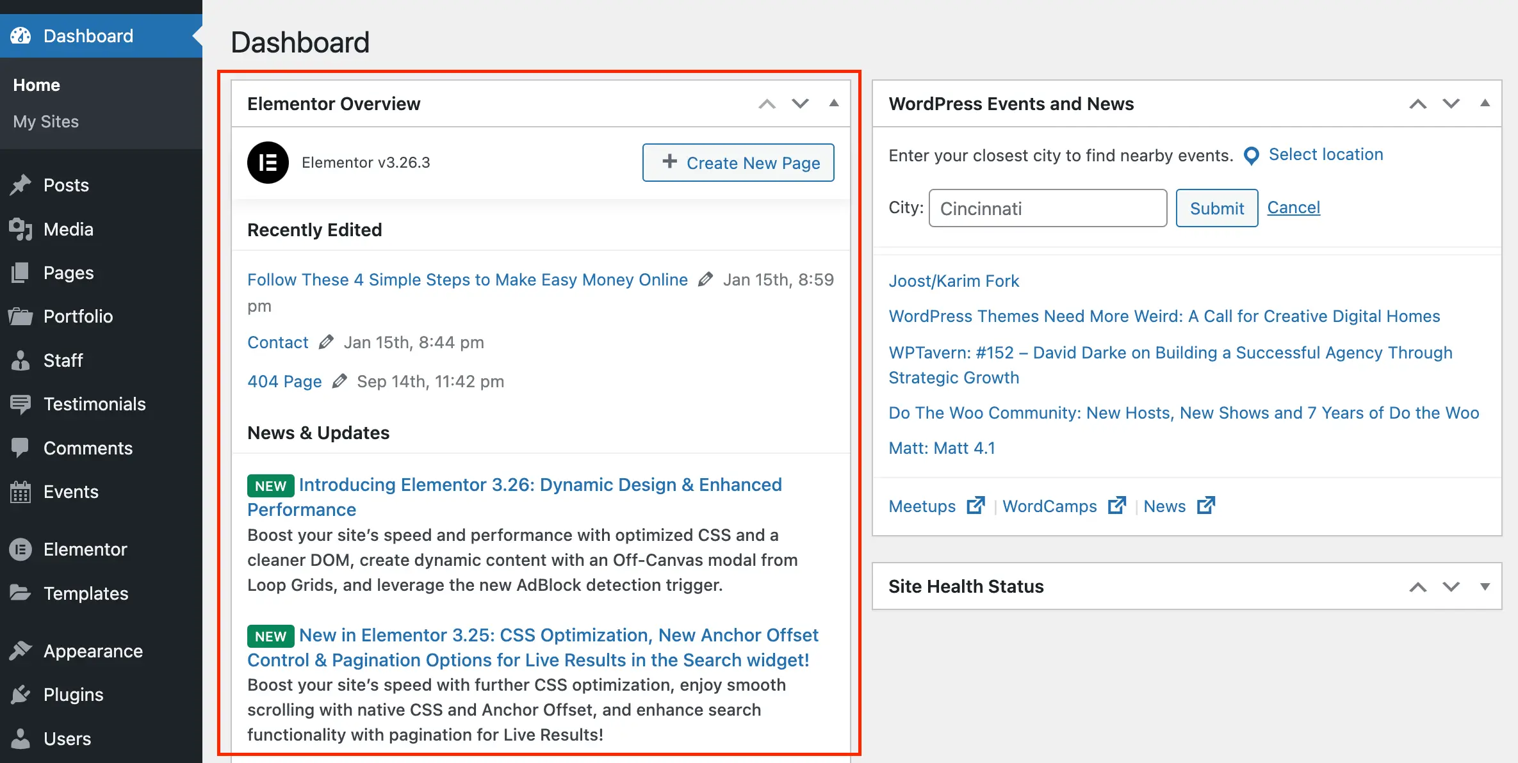
Task: Open the Matt: Matt 4.1 link
Action: (942, 448)
